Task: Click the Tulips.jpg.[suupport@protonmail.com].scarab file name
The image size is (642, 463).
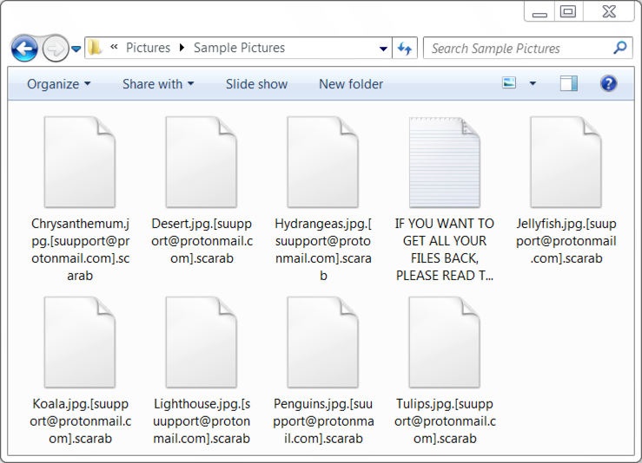Action: [445, 421]
